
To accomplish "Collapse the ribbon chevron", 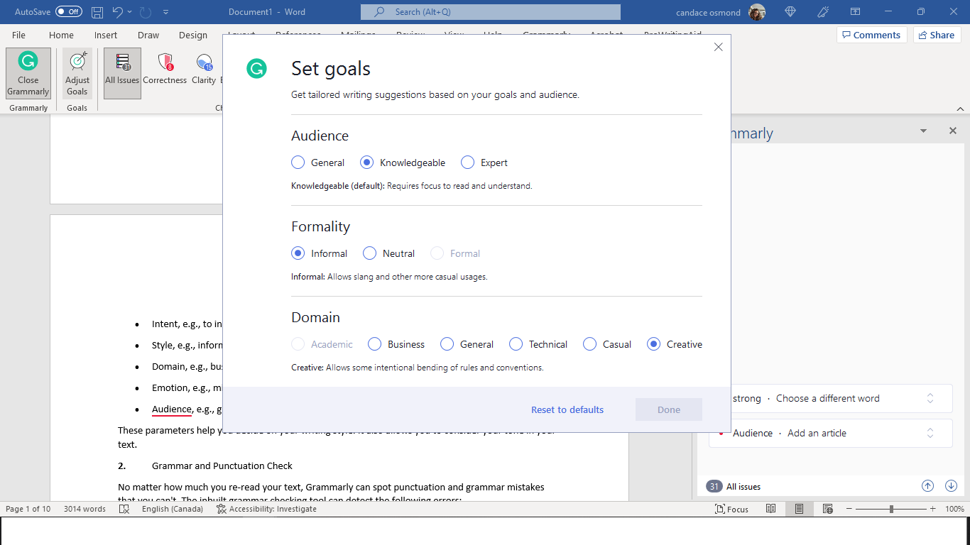I will pyautogui.click(x=960, y=109).
